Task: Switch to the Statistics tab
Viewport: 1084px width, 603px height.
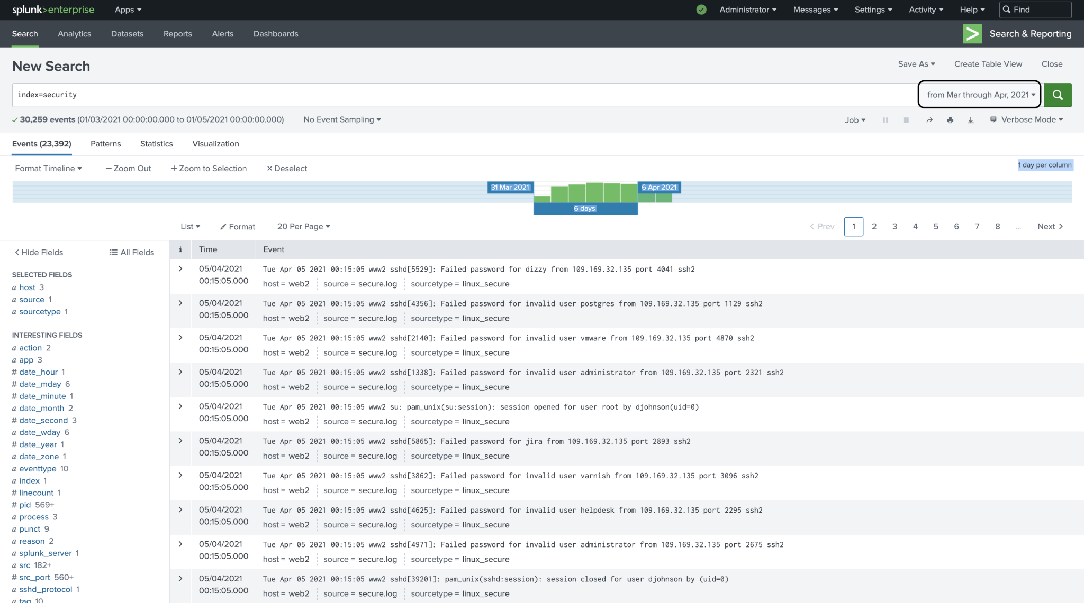Action: coord(156,143)
